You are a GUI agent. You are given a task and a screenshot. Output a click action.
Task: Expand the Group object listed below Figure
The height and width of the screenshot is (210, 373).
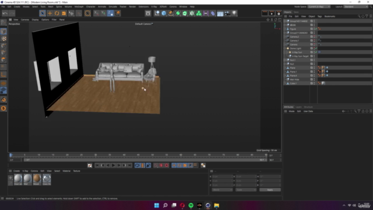pos(285,33)
